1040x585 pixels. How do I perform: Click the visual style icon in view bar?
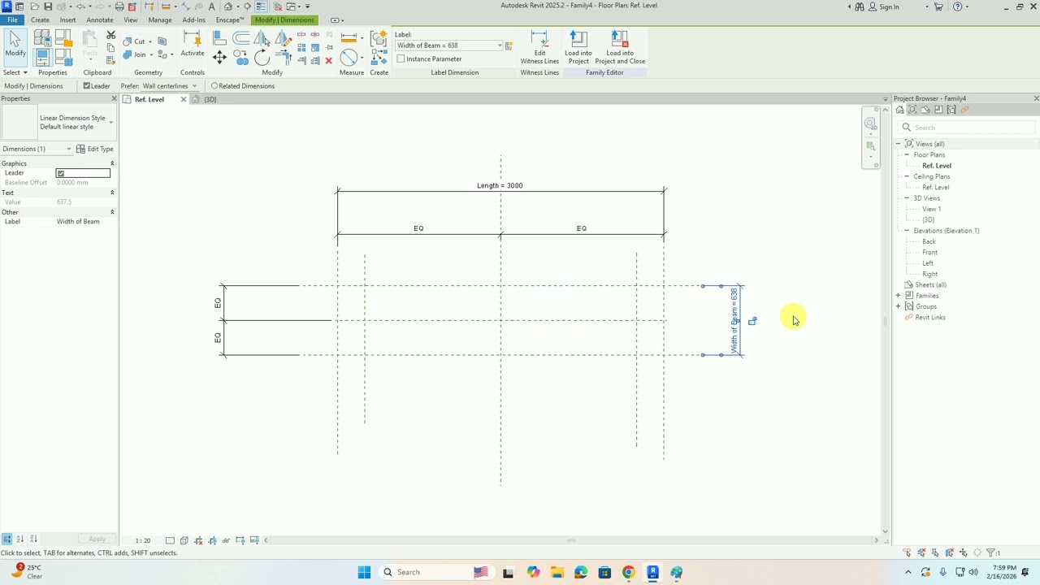184,540
